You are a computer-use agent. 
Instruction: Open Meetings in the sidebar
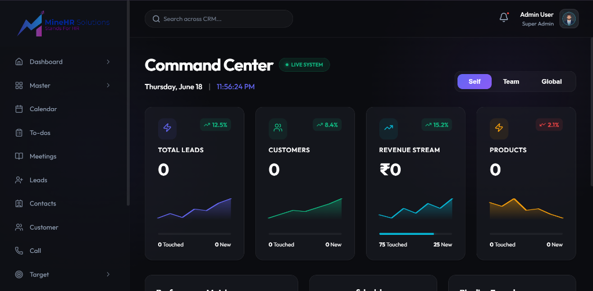pos(43,156)
